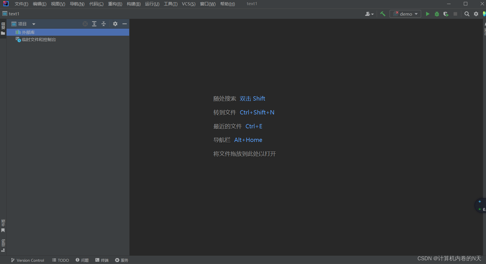
Task: Open the 问题 tool window
Action: [x=82, y=260]
